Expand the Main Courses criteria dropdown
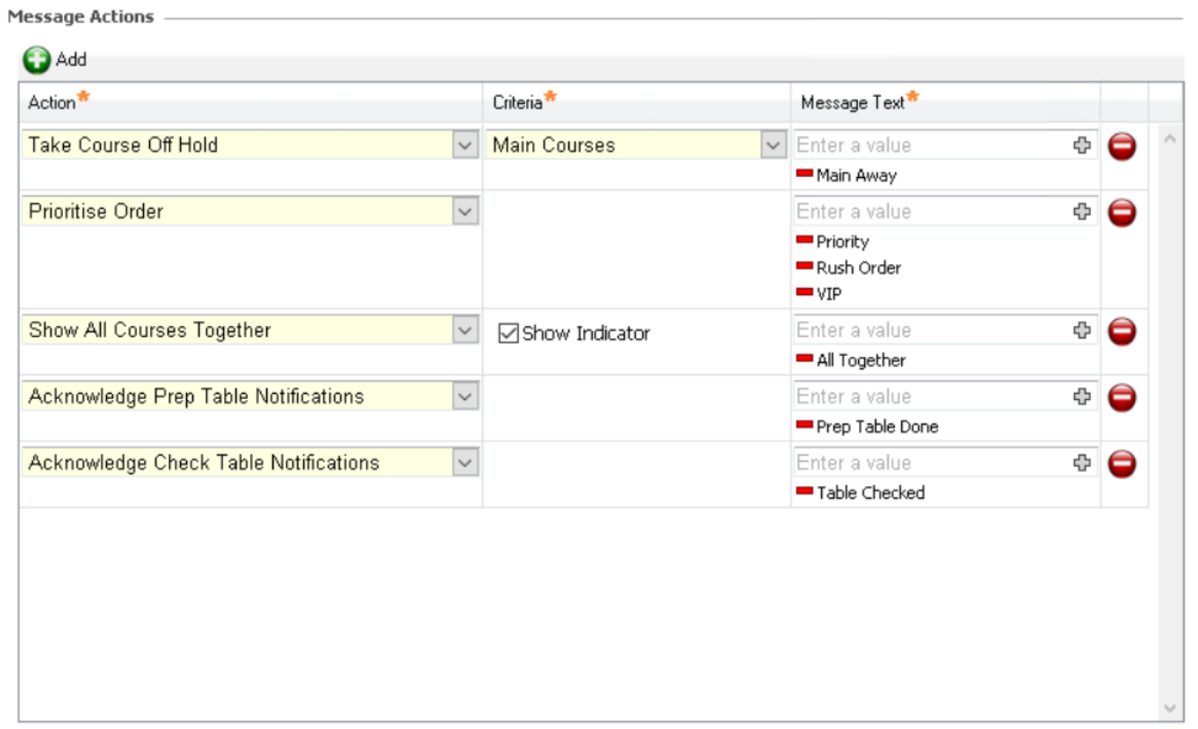This screenshot has height=729, width=1198. pos(773,146)
